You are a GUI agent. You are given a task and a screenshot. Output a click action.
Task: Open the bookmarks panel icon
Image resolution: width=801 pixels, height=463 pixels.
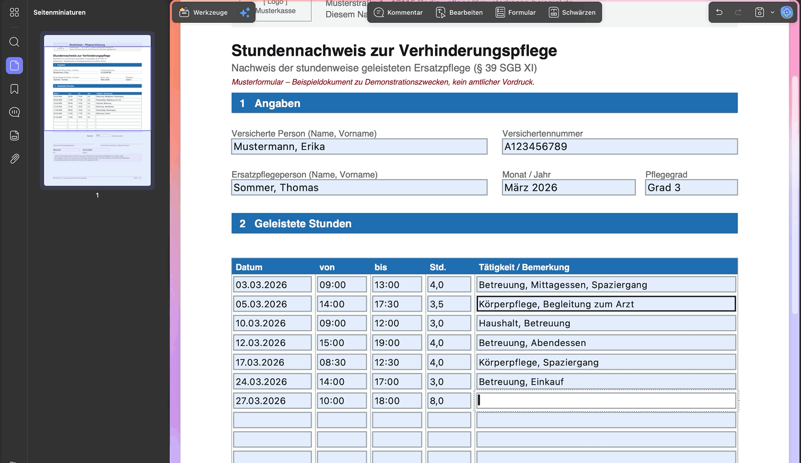(14, 89)
